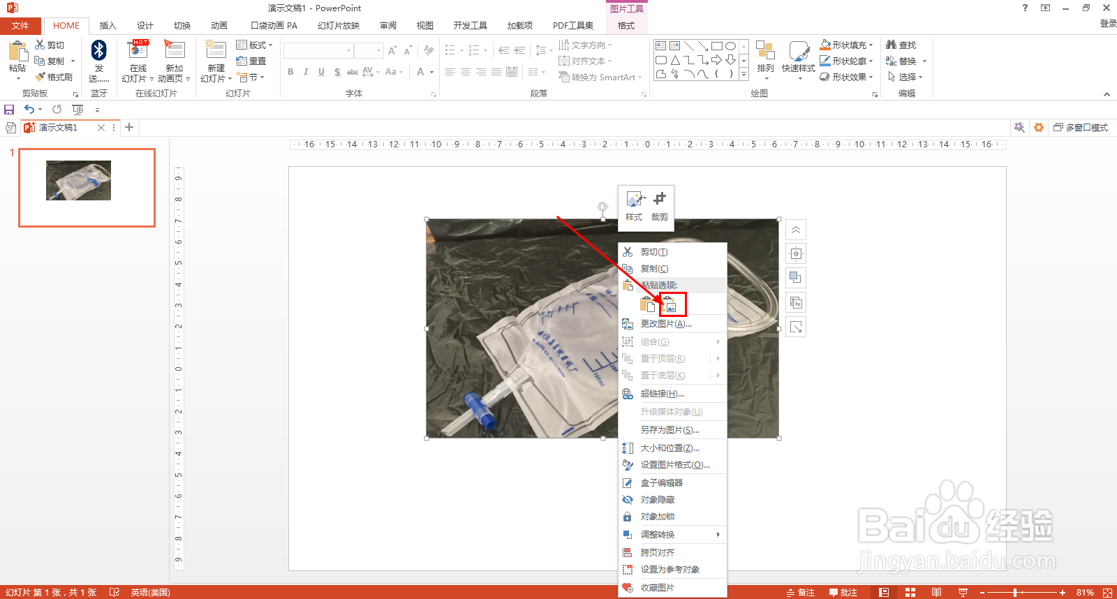This screenshot has width=1117, height=599.
Task: Choose Hyperlink in the context menu
Action: tap(672, 394)
